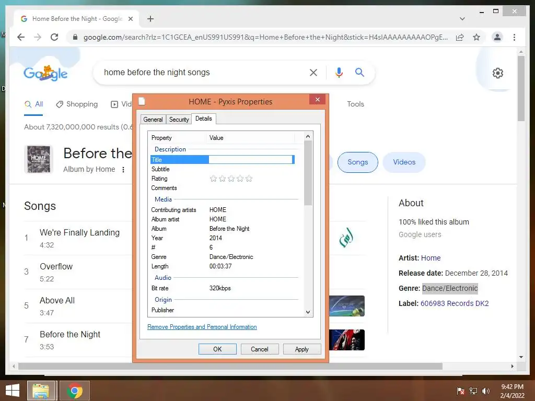Viewport: 535px width, 401px height.
Task: Open the song Above All
Action: click(x=57, y=300)
